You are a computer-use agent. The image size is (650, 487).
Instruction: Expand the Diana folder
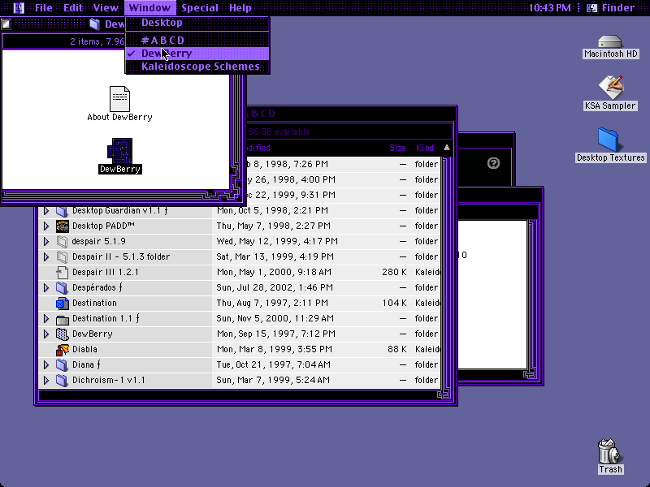coord(46,364)
